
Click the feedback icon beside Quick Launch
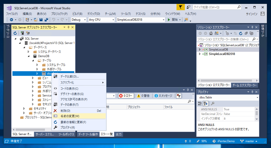[188, 7]
